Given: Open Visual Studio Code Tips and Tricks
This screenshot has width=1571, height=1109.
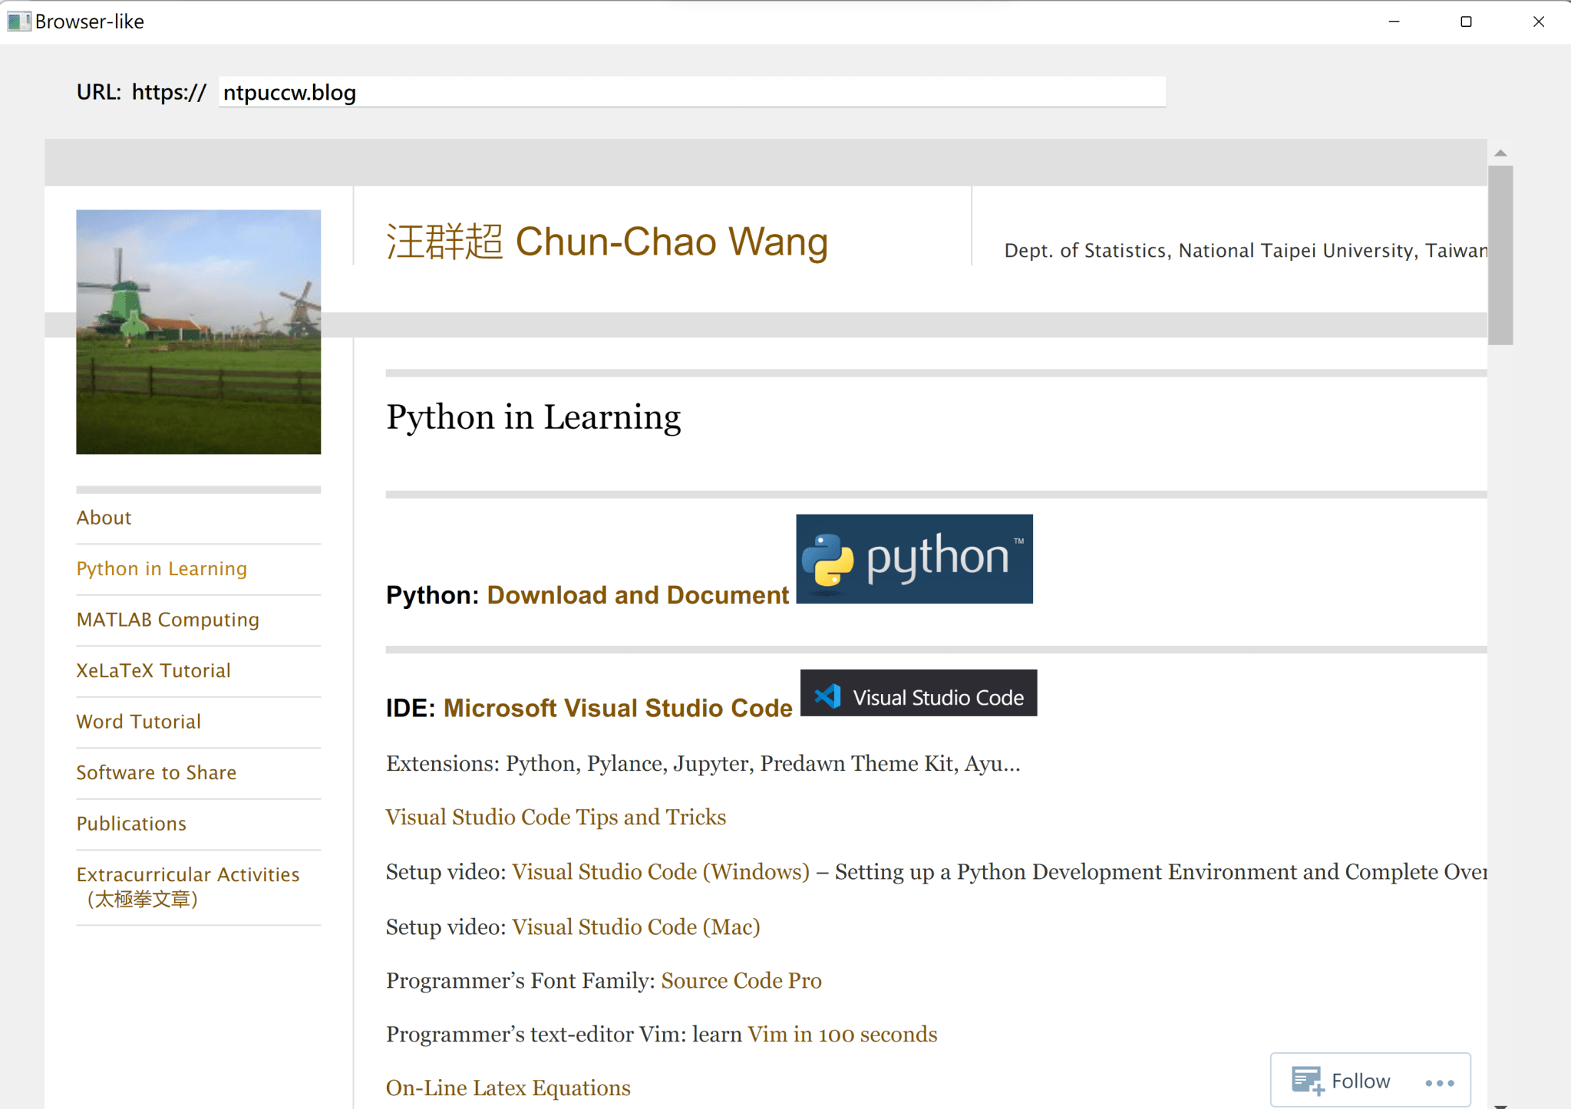Looking at the screenshot, I should 555,816.
